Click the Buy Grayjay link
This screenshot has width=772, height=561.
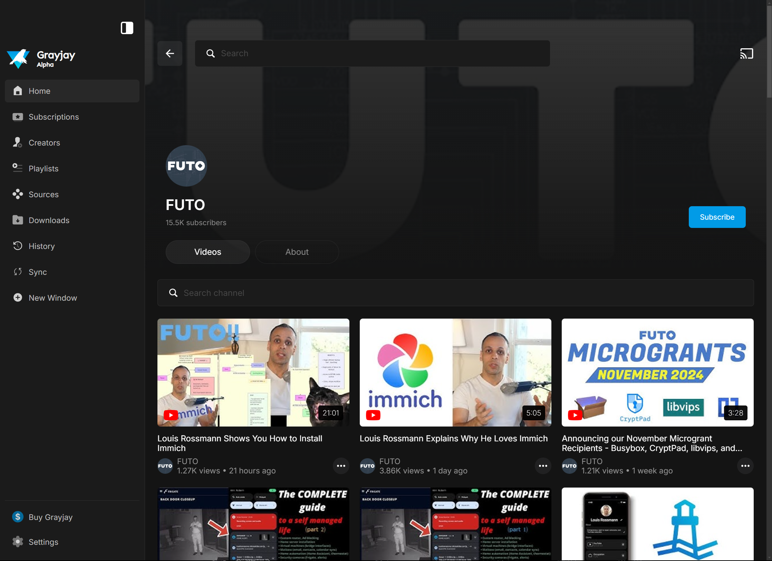coord(50,517)
